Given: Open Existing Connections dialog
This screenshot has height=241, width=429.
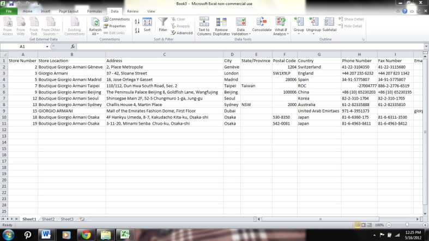Looking at the screenshot, I should pos(75,26).
